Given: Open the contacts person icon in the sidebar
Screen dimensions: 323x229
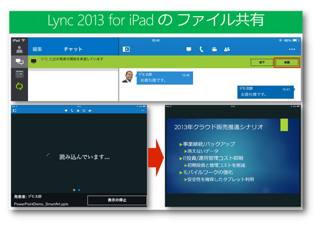Looking at the screenshot, I should pos(19,50).
